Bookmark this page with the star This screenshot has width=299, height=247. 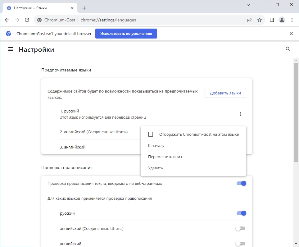260,20
